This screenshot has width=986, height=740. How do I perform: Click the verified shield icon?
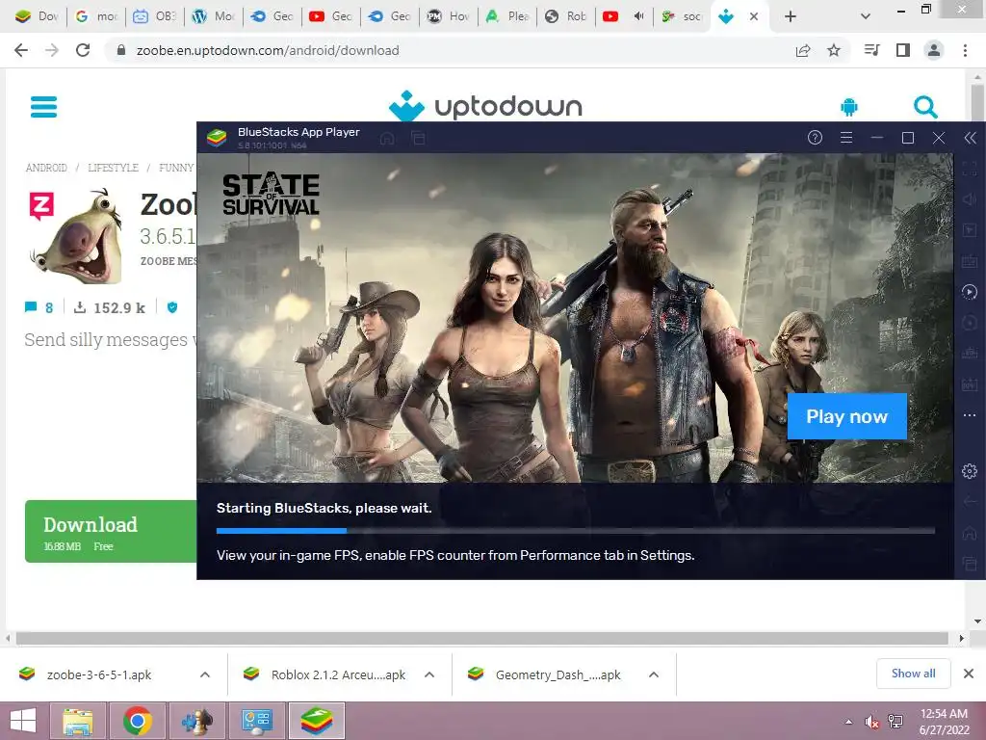pyautogui.click(x=172, y=307)
